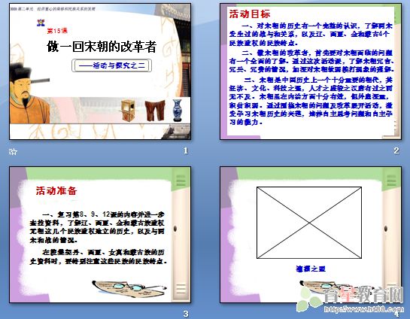The height and width of the screenshot is (319, 410).
Task: Click the main title 做一回宋朝的改革者
Action: tap(102, 47)
